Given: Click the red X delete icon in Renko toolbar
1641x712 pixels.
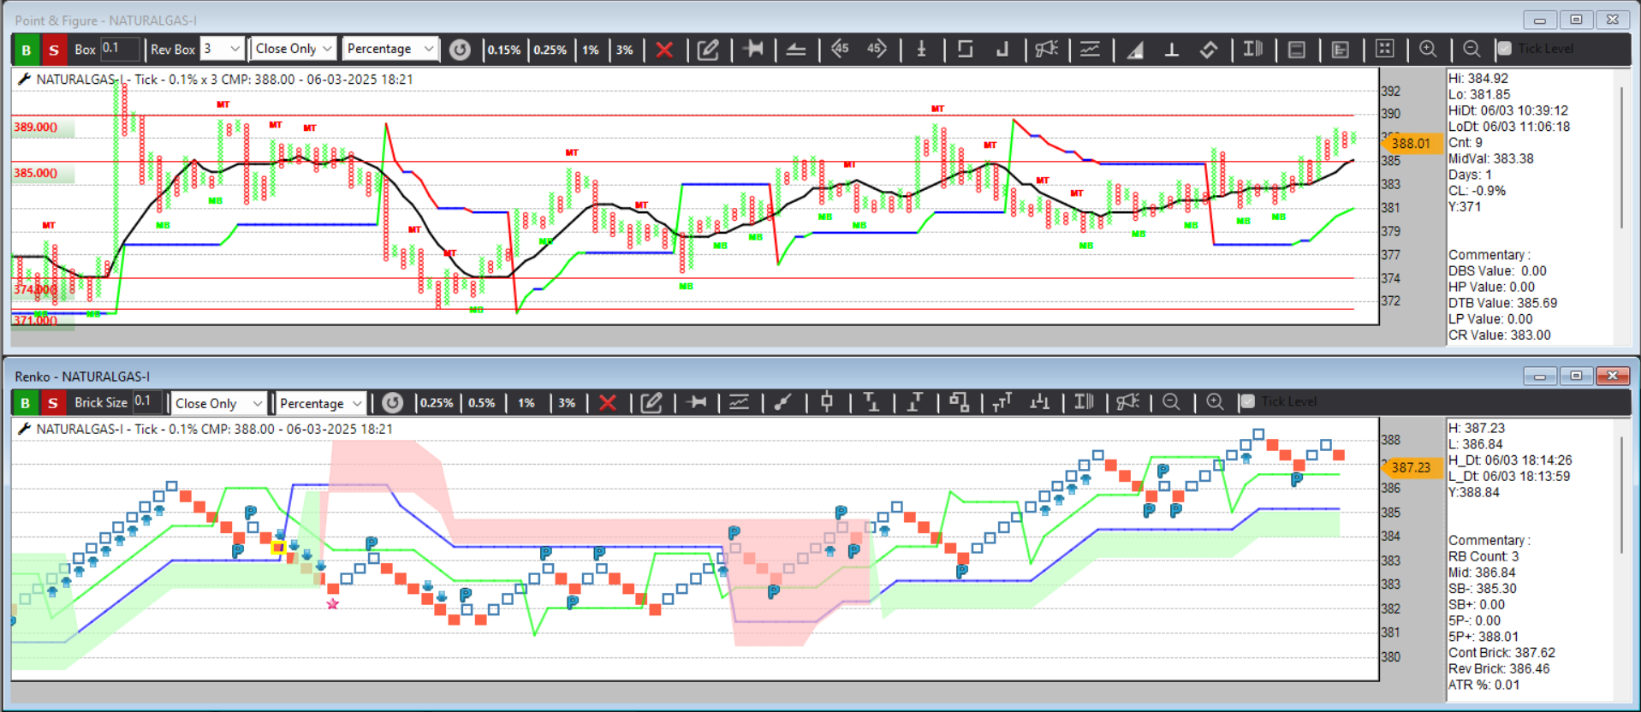Looking at the screenshot, I should click(x=608, y=403).
